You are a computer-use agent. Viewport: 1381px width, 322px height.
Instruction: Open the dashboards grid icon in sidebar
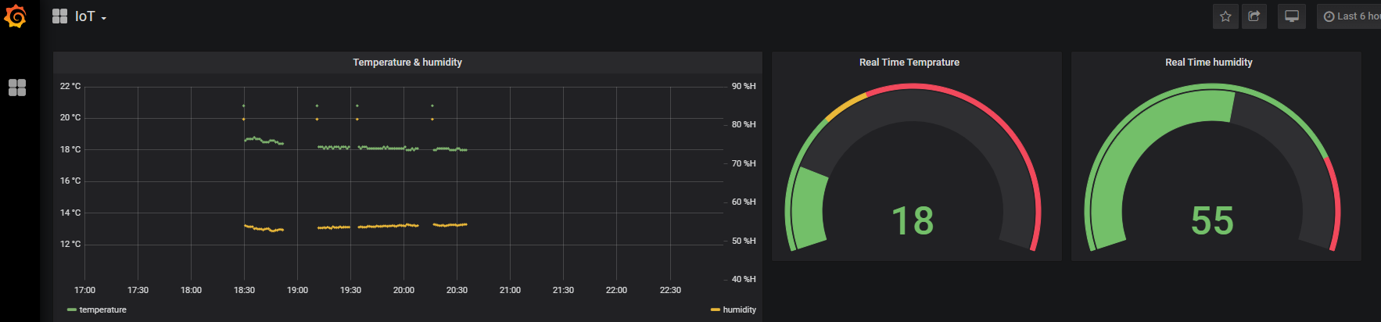[17, 88]
